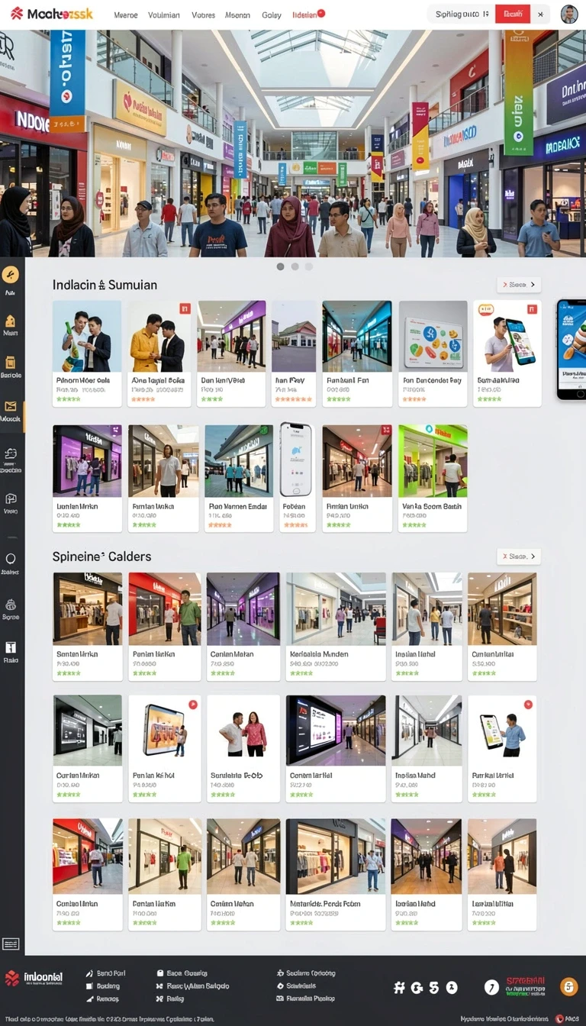
Task: Click the red badge on the man-with-phone card
Action: [532, 308]
